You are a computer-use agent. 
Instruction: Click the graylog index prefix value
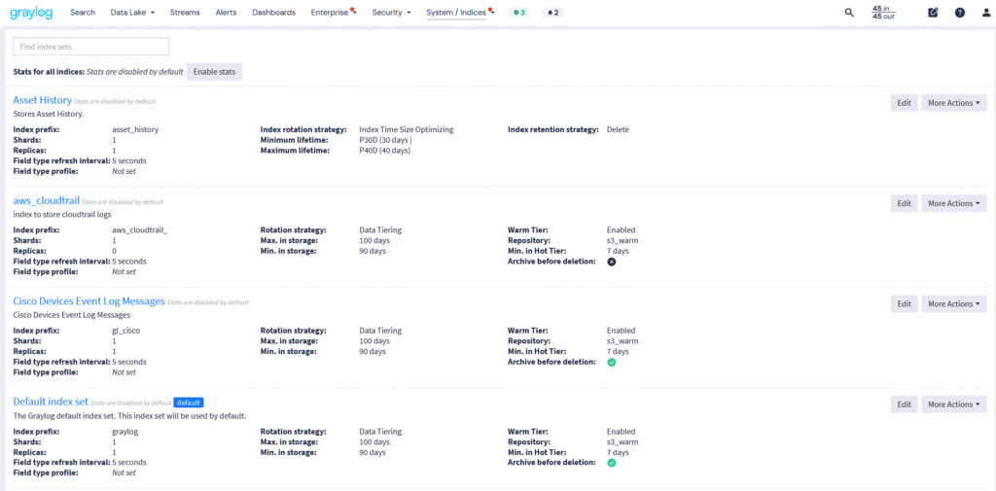[x=125, y=432]
